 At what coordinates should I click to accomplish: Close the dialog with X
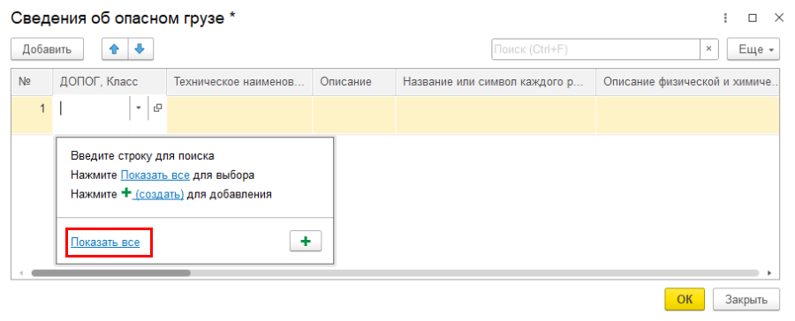[779, 19]
